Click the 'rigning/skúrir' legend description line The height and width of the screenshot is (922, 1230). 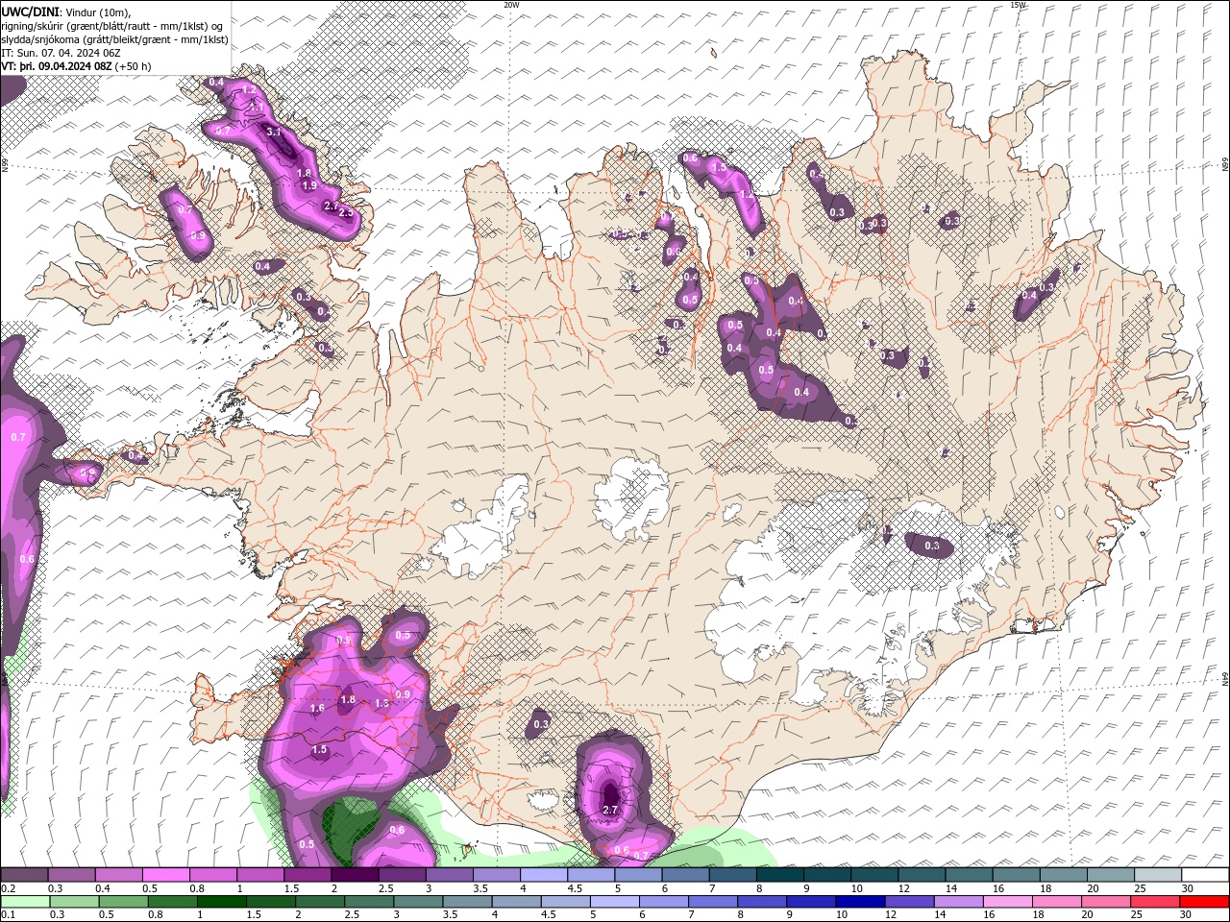111,26
